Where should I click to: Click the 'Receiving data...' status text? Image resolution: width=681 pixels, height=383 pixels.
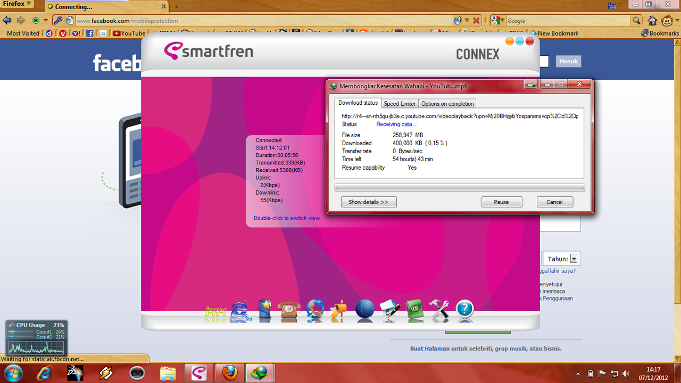(x=396, y=124)
